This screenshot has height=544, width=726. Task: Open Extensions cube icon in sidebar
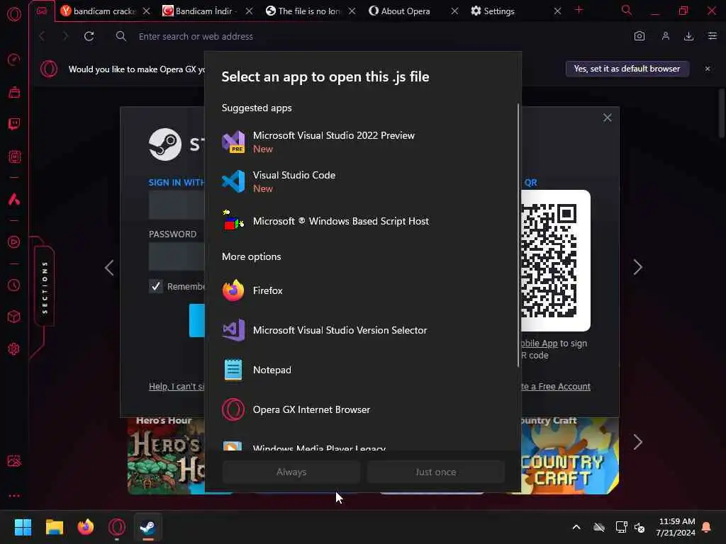(x=14, y=317)
